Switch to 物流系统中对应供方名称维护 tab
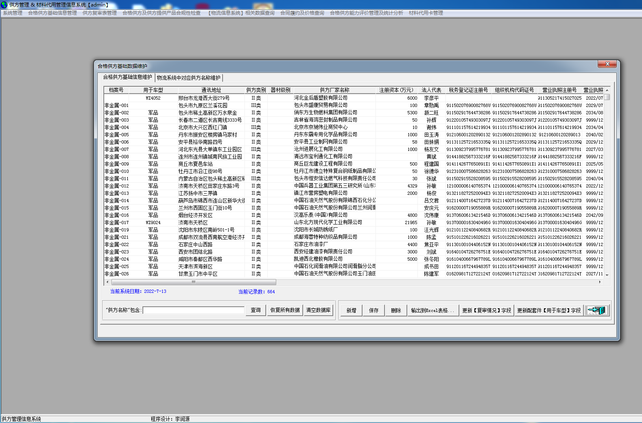Viewport: 642px width, 423px height. tap(189, 78)
